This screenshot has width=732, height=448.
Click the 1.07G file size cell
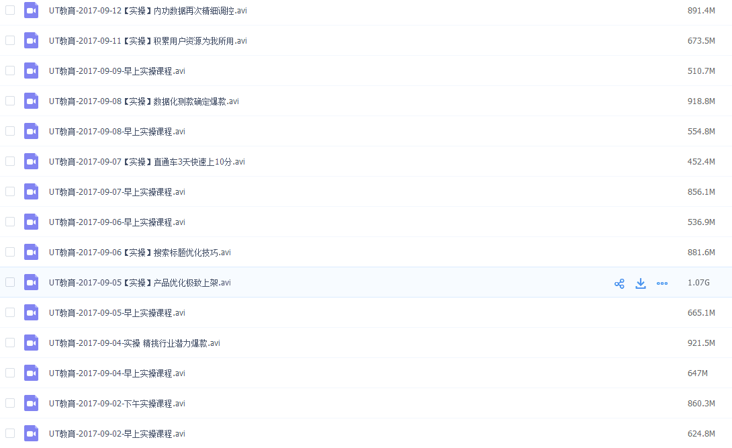pyautogui.click(x=698, y=282)
